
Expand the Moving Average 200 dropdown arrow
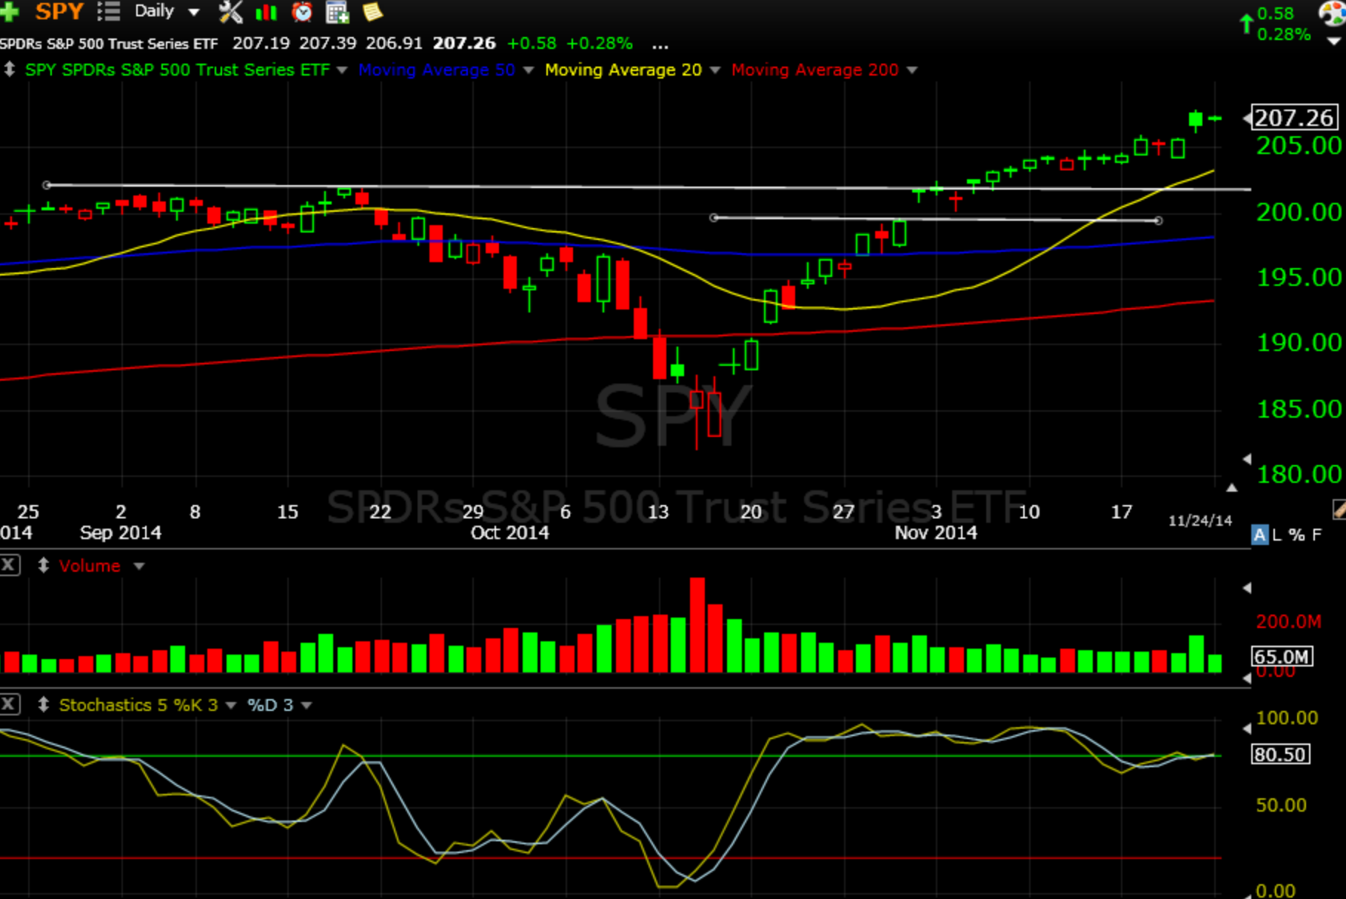912,70
